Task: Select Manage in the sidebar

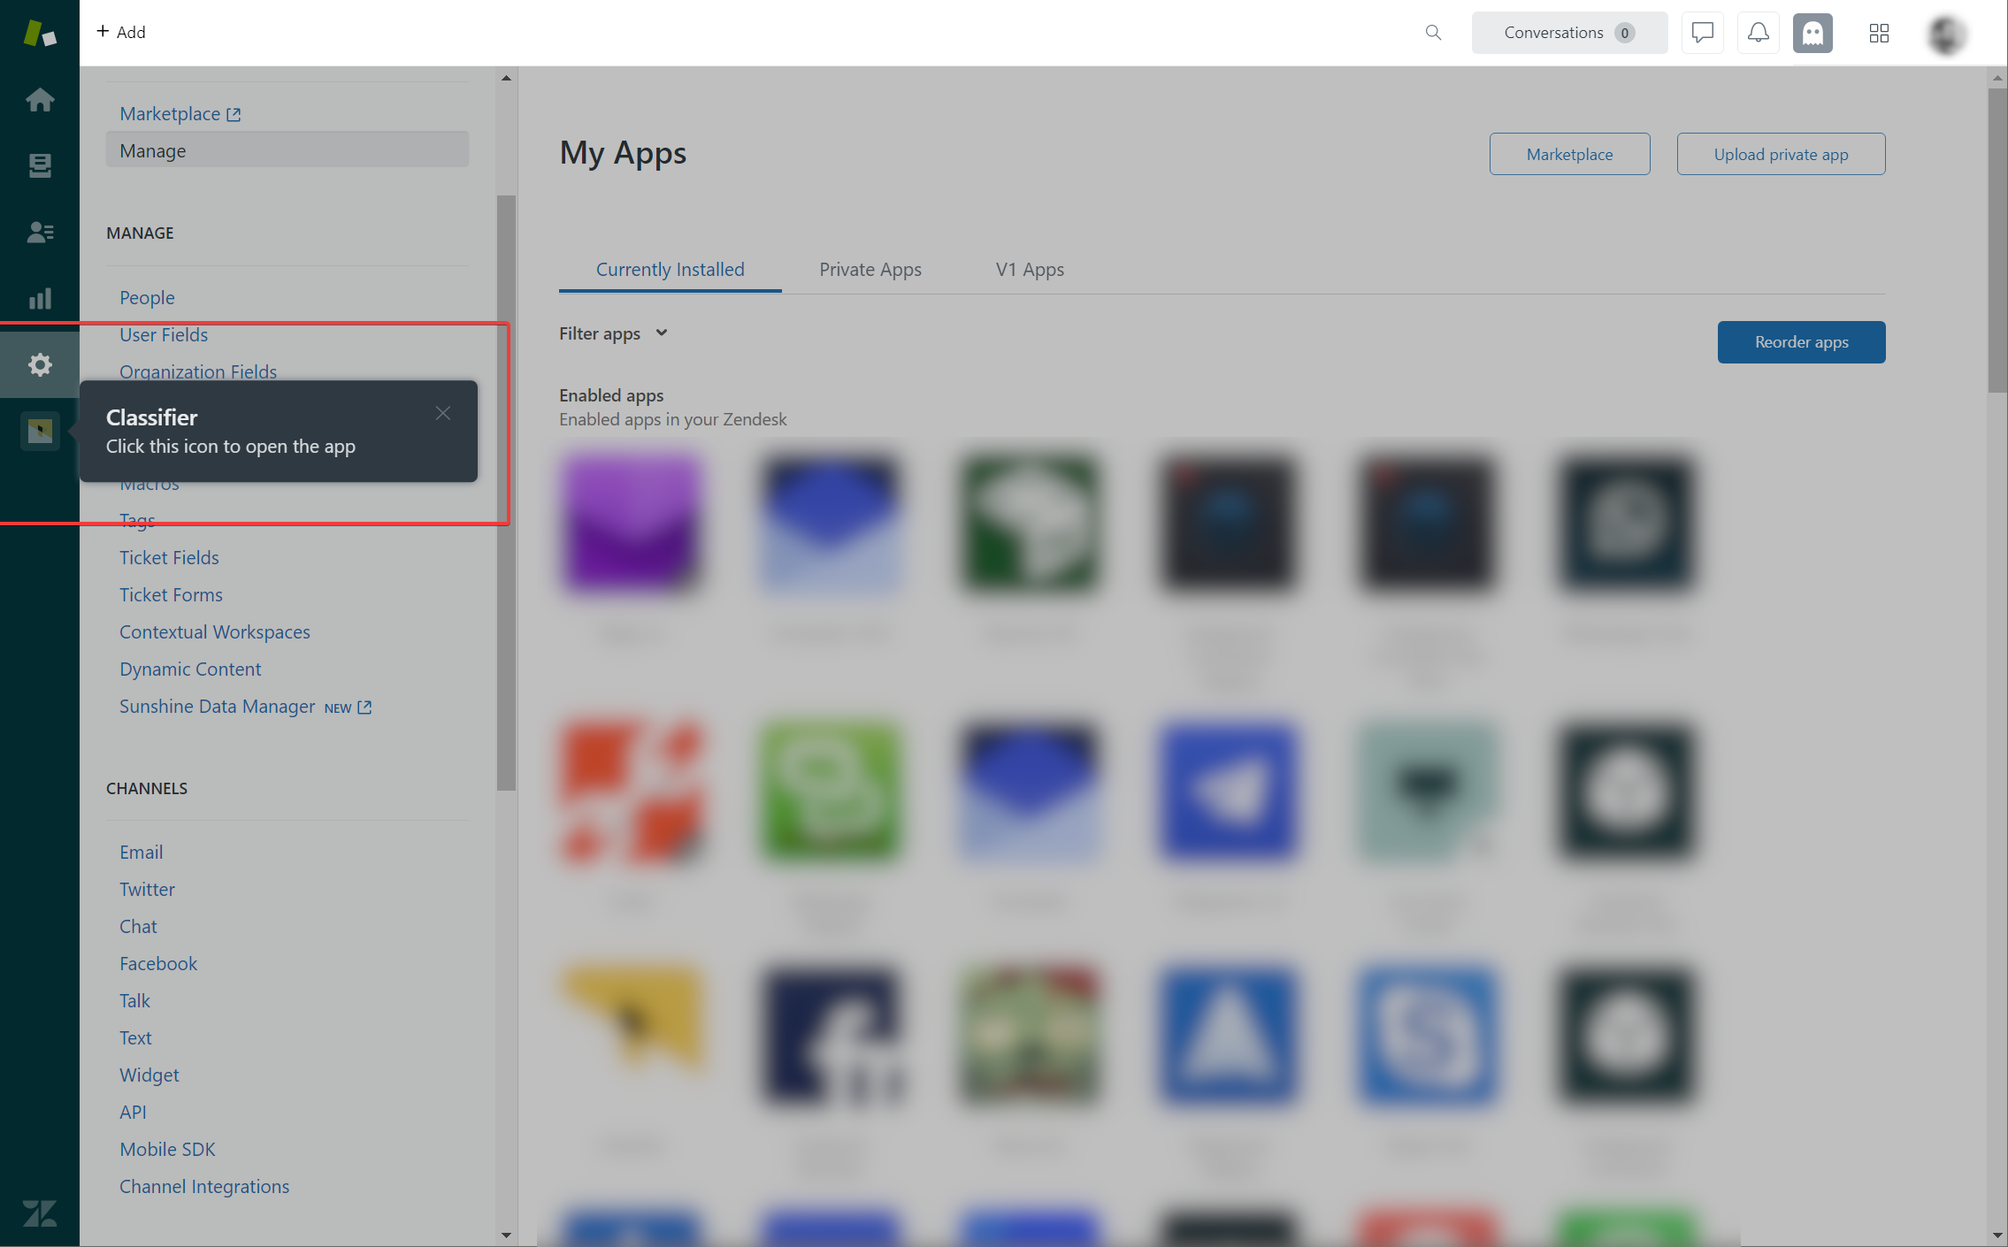Action: (x=287, y=150)
